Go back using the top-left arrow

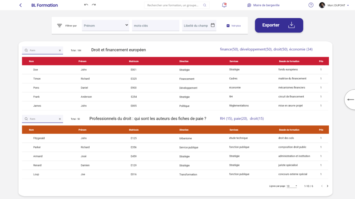point(21,5)
